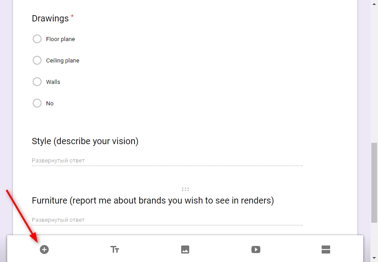Click the add question plus icon
Image resolution: width=378 pixels, height=262 pixels.
point(44,250)
